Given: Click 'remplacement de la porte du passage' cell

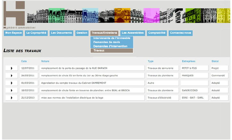Looking at the screenshot, I should pos(92,68).
